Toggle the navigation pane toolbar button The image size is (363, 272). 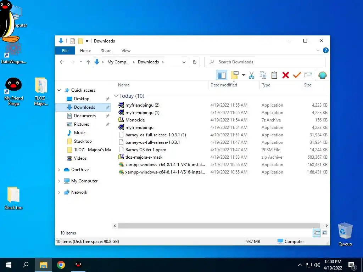point(222,75)
